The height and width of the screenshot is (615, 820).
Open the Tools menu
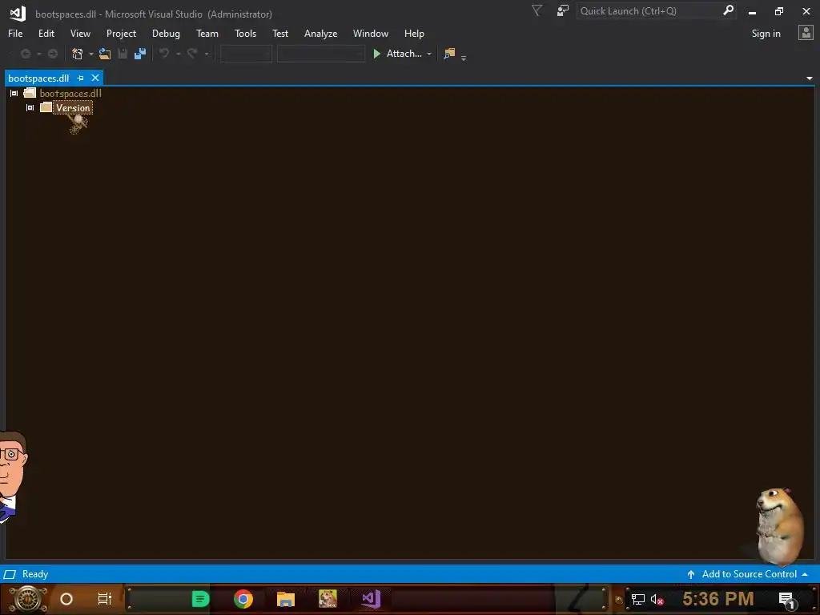(x=245, y=34)
